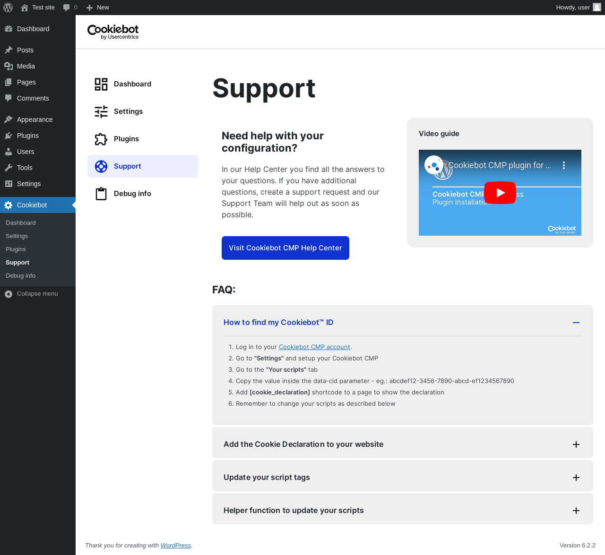This screenshot has width=605, height=555.
Task: Click the Cookiebot Dashboard grid icon
Action: [101, 84]
